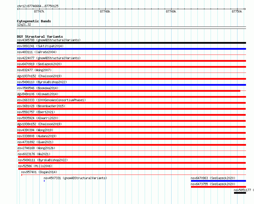254x204 pixels.
Task: Click the chr12:87746664..87750125 coordinate label
Action: point(38,6)
